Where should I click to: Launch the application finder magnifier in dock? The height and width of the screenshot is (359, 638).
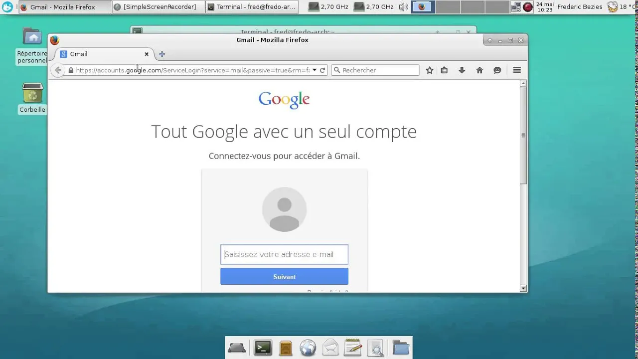pyautogui.click(x=375, y=348)
